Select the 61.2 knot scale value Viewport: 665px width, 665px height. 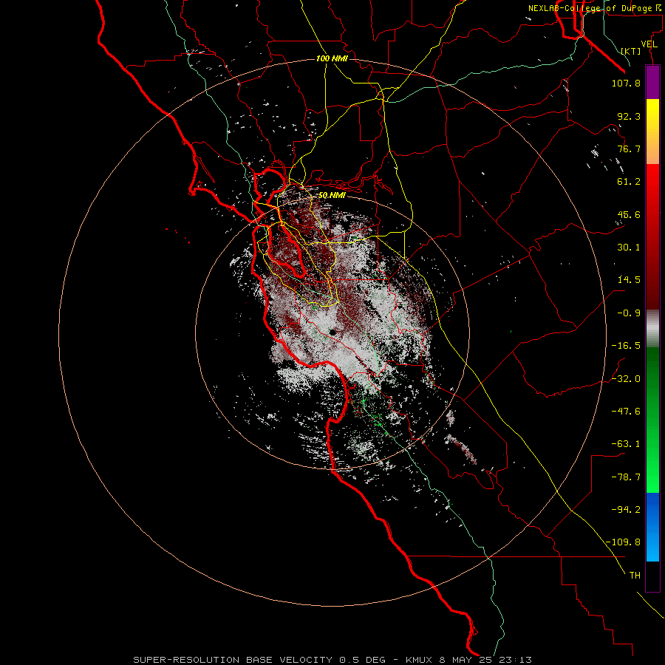pos(629,182)
